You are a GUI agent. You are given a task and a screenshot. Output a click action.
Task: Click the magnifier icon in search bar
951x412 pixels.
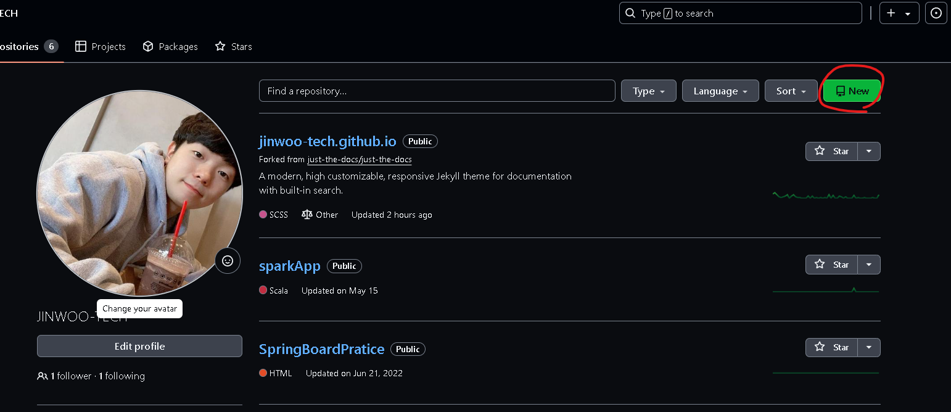(x=630, y=13)
